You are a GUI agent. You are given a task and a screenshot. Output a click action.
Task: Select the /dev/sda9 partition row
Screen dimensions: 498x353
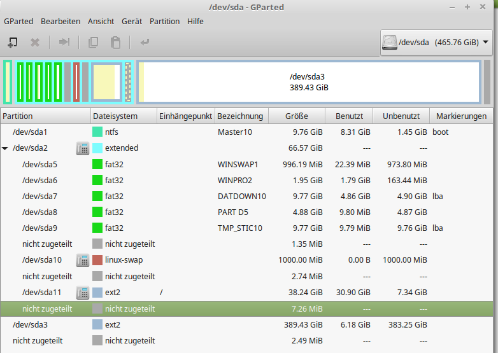point(246,228)
